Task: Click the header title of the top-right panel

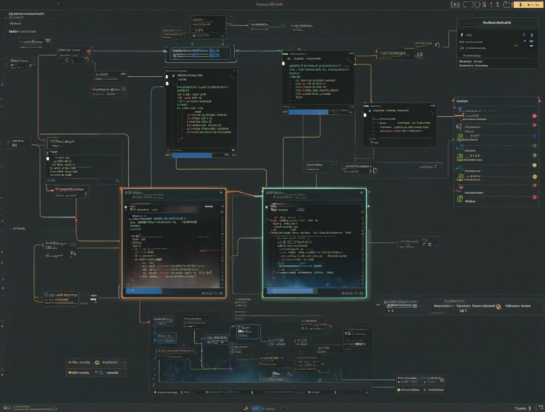Action: tap(497, 23)
